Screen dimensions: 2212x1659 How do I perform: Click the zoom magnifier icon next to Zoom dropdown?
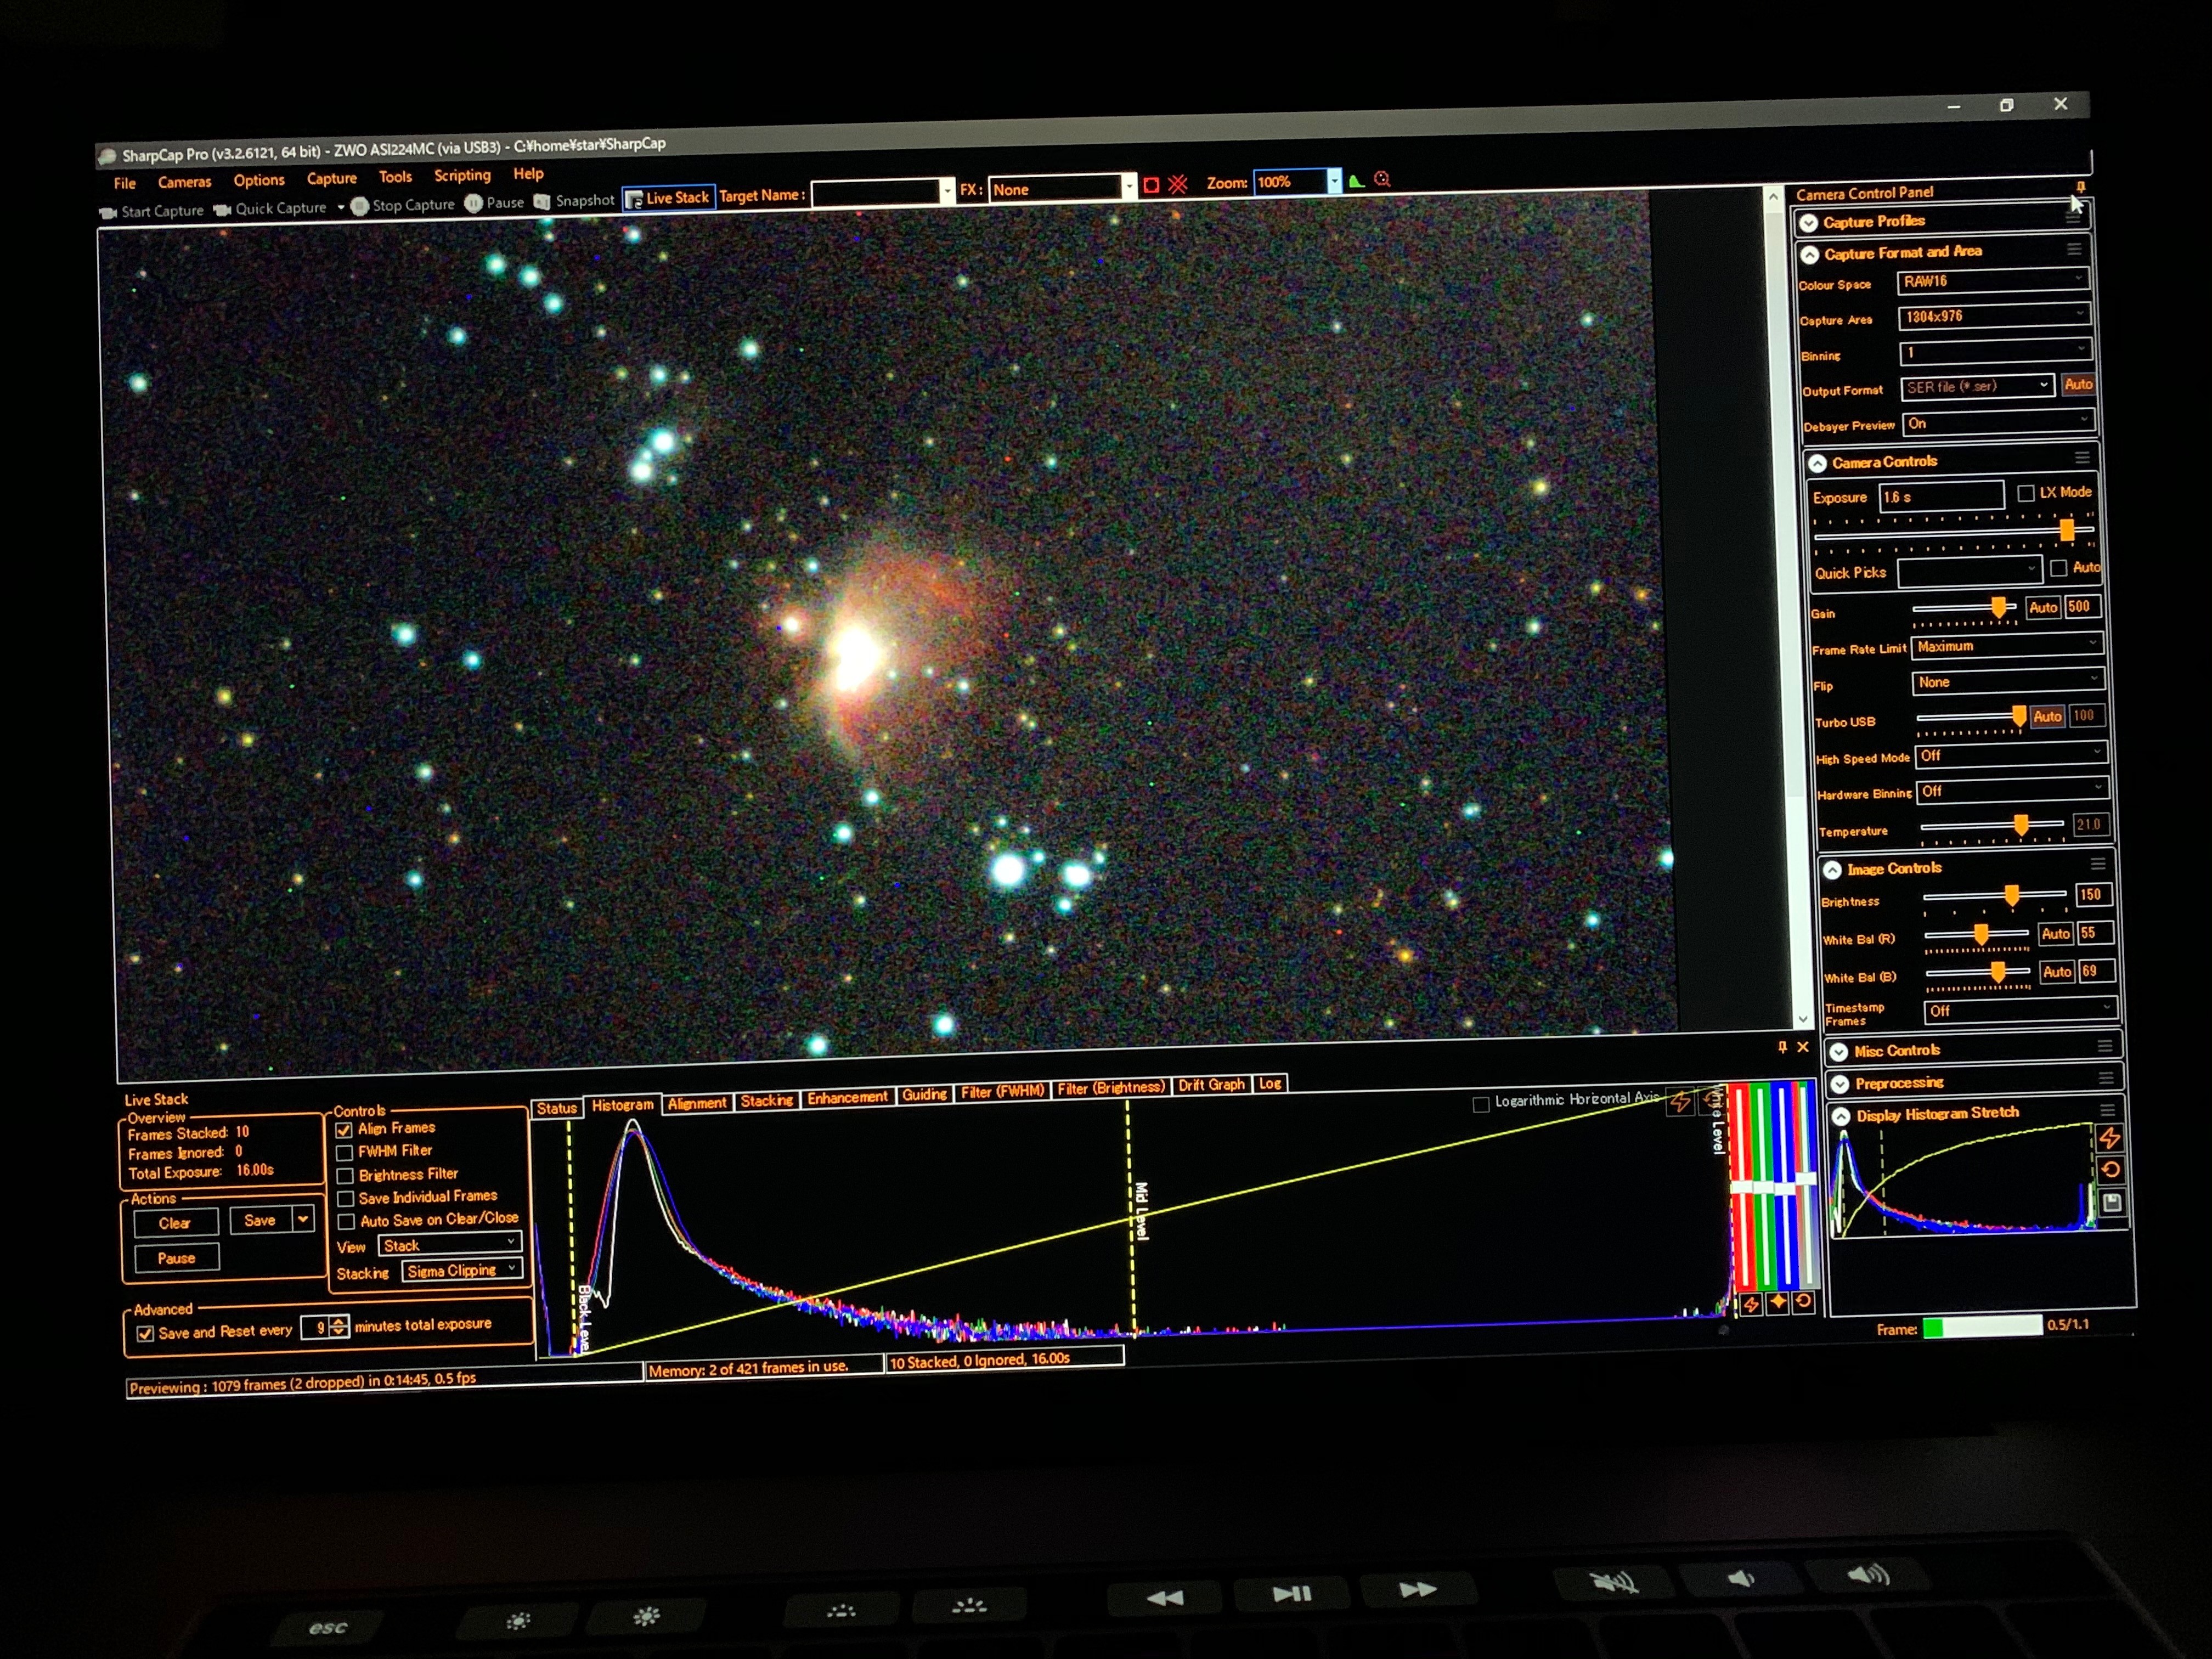click(1382, 179)
